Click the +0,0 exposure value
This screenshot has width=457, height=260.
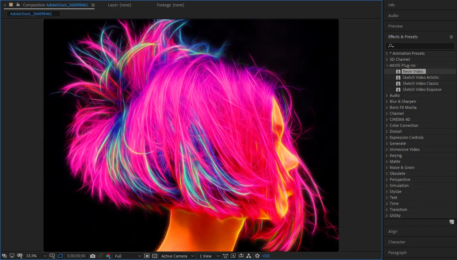(265, 256)
